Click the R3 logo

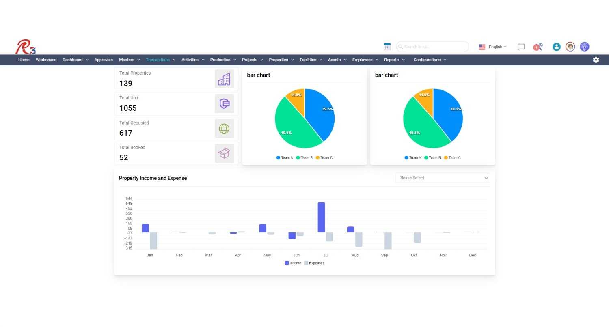[x=26, y=47]
